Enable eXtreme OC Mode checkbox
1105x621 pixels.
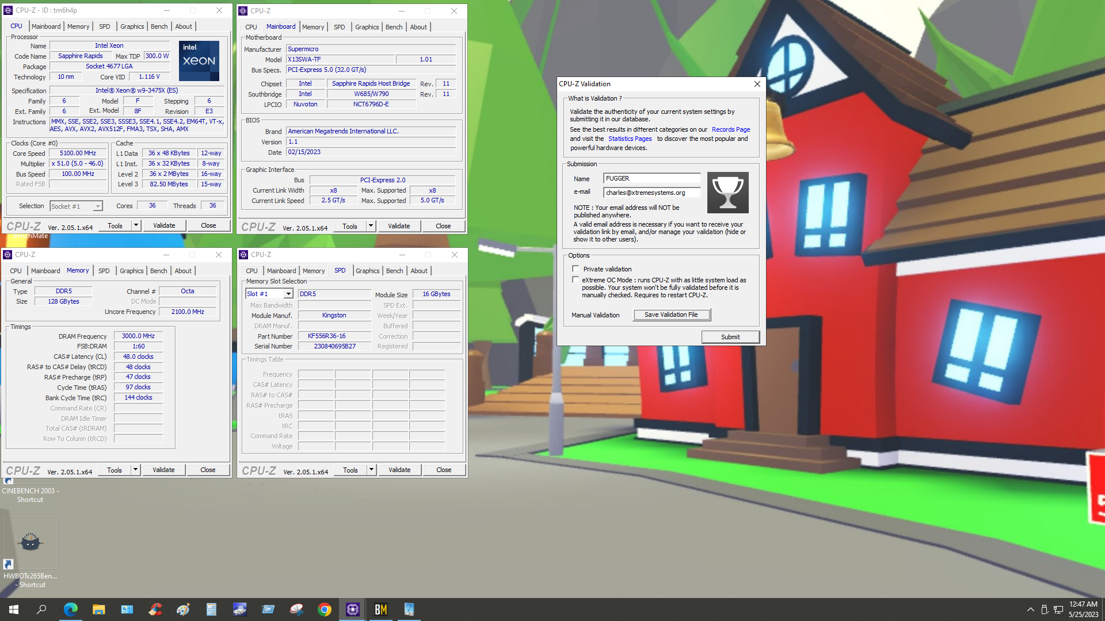pos(576,280)
